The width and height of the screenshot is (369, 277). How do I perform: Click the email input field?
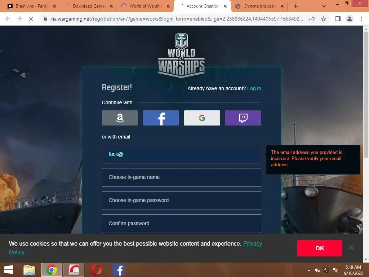coord(182,154)
